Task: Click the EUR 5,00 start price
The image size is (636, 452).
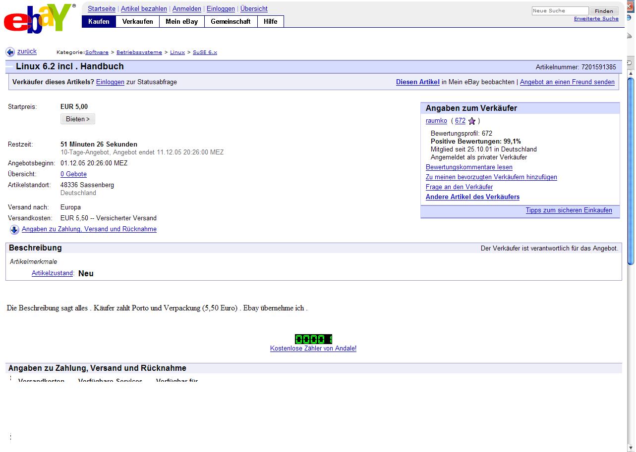Action: tap(74, 107)
